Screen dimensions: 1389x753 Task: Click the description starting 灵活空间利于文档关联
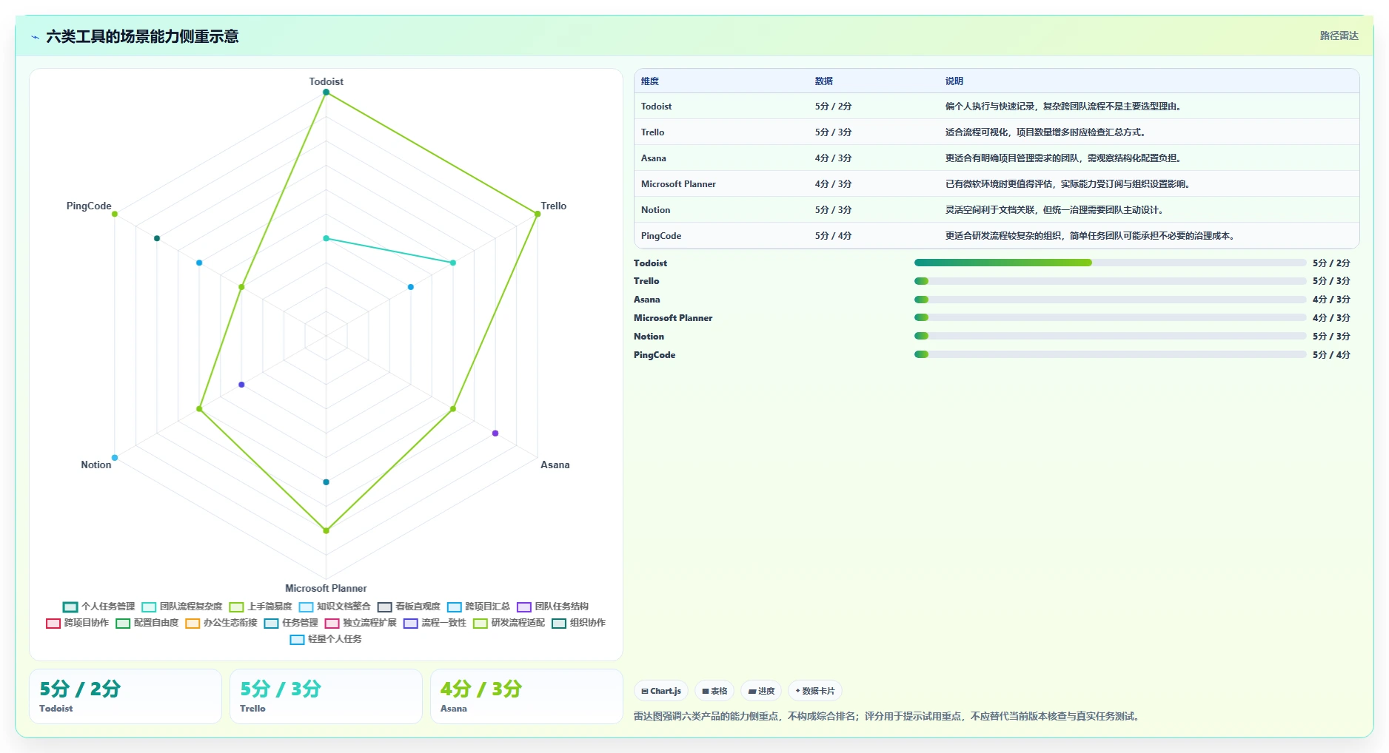[x=1056, y=210]
